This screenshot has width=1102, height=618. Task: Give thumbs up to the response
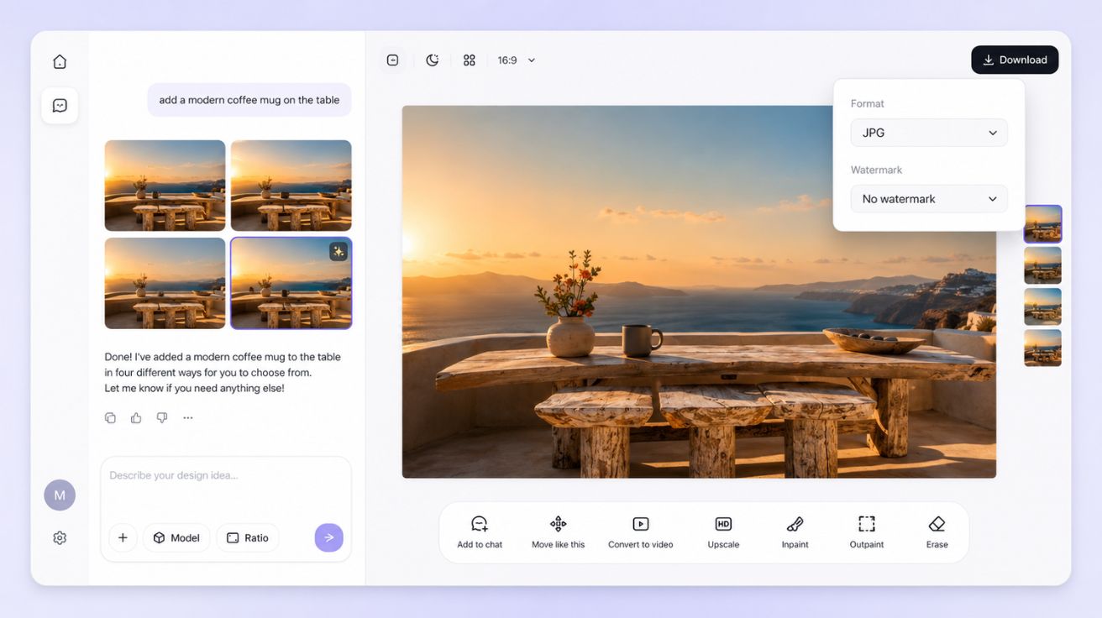(136, 417)
